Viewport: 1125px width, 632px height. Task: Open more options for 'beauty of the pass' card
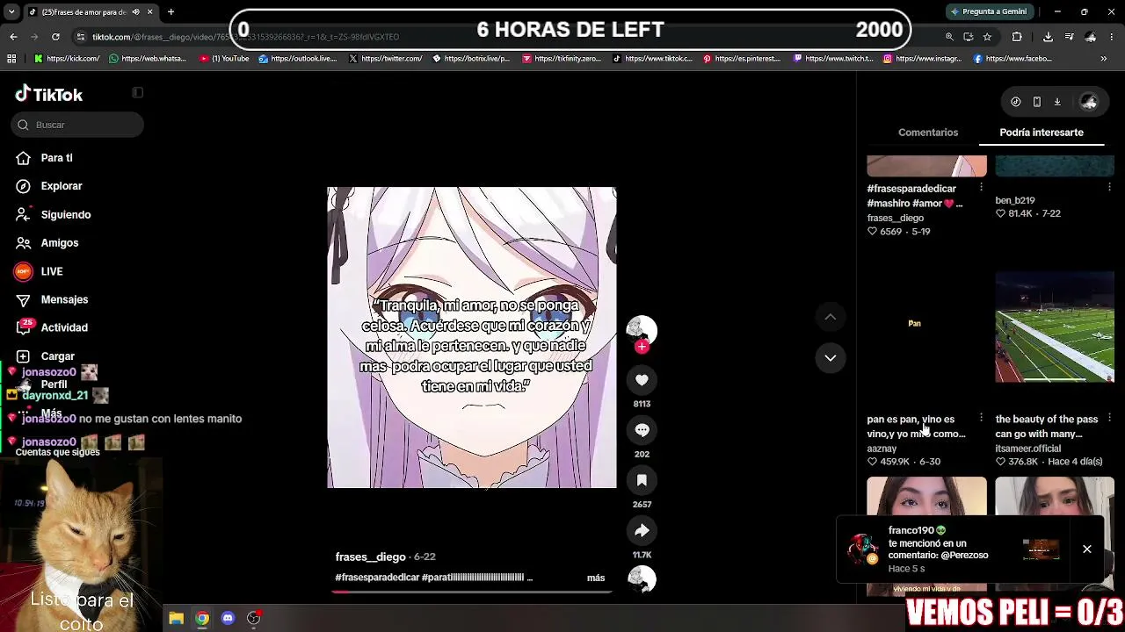pyautogui.click(x=1109, y=418)
